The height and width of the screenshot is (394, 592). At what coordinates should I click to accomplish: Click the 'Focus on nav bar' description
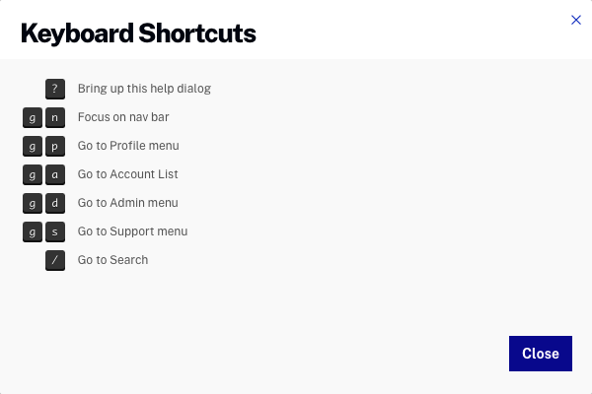(x=123, y=117)
